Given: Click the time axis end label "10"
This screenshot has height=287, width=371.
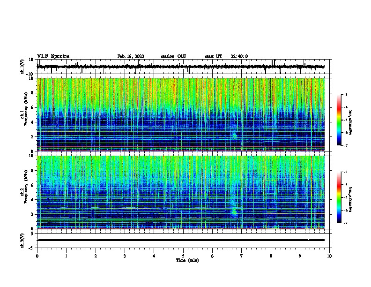Looking at the screenshot, I should (x=329, y=256).
